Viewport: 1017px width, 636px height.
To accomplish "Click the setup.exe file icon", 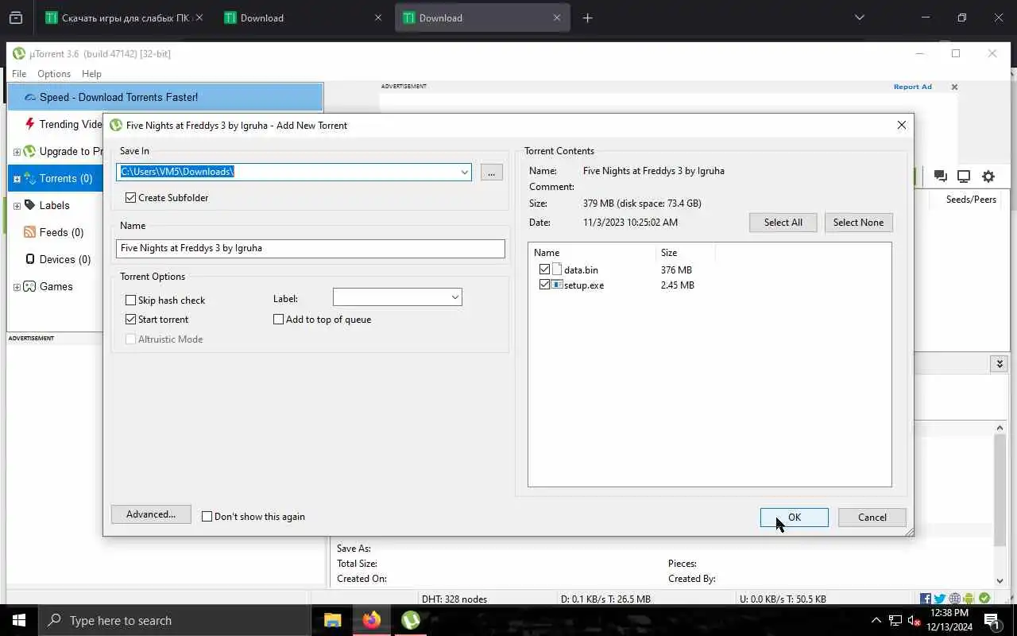I will 557,285.
